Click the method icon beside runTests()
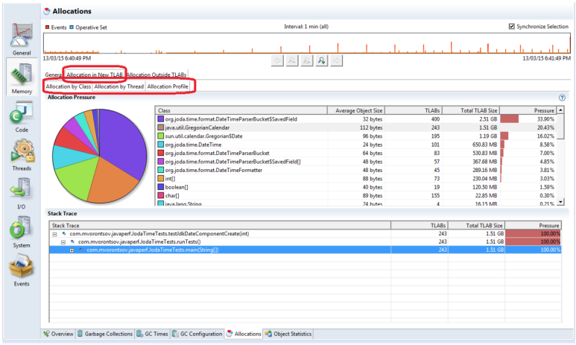576x345 pixels. tap(72, 241)
